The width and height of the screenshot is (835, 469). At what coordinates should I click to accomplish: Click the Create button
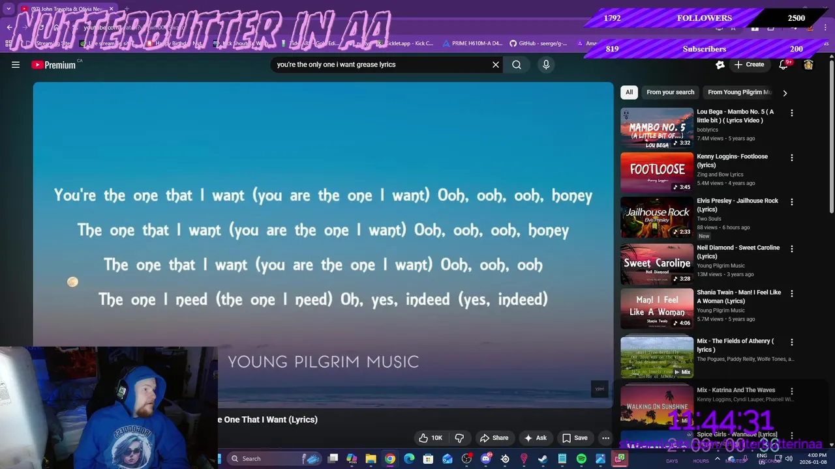coord(749,64)
